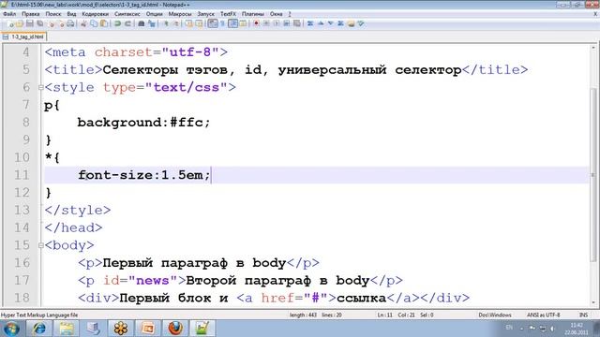Select the 1-3_tag_id.html document tab

23,37
